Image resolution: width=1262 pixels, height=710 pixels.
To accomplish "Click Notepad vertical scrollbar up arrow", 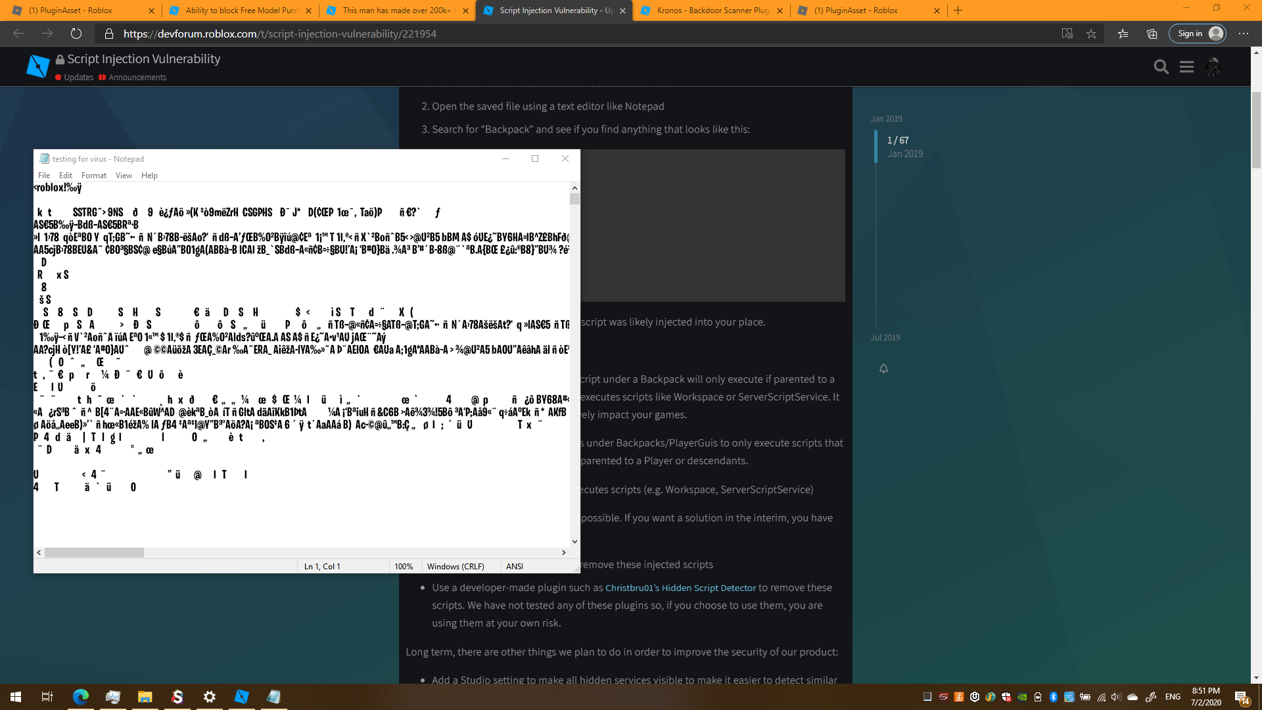I will coord(574,188).
